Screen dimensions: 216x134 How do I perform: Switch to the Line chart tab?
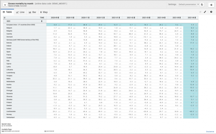[20, 12]
